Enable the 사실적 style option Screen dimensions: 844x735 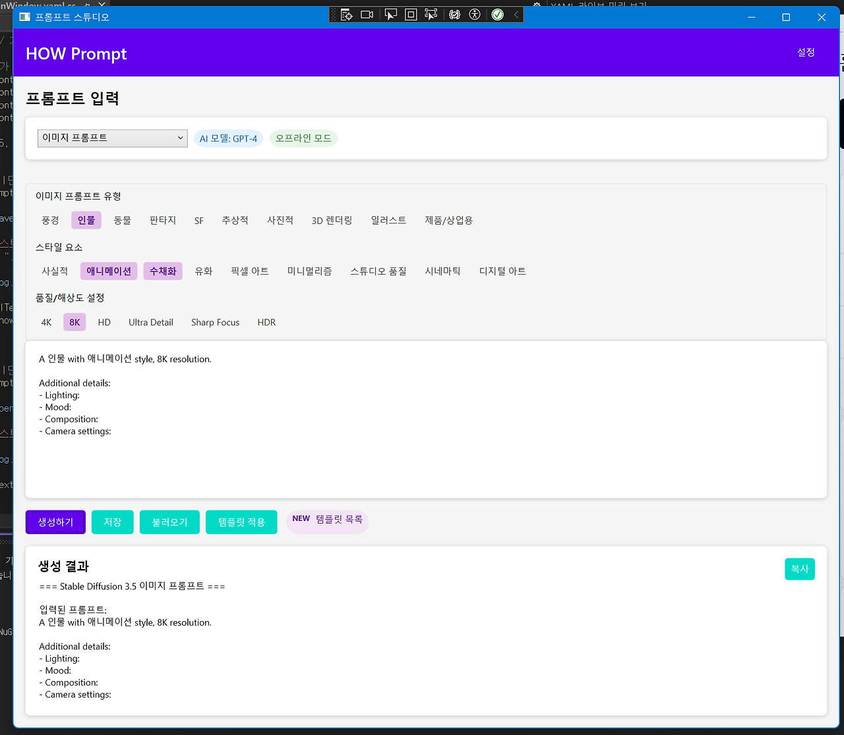(55, 271)
